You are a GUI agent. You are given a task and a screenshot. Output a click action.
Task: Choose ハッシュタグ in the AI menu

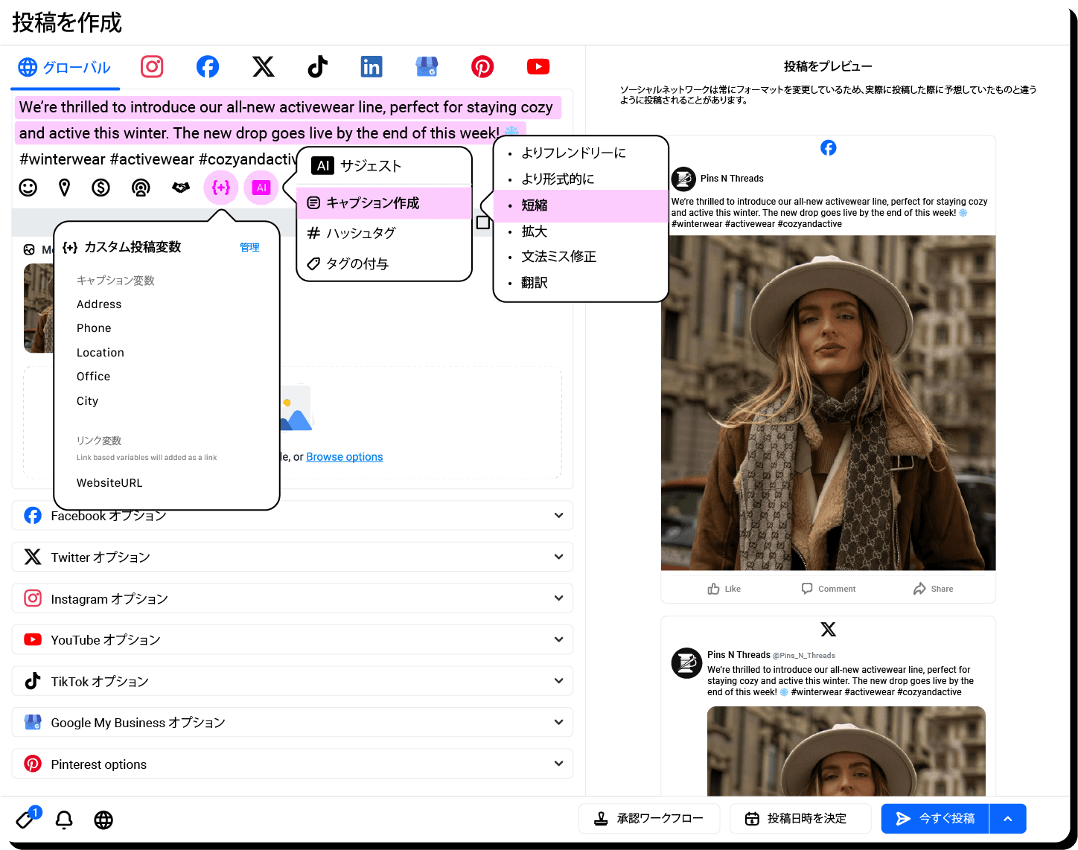click(361, 234)
